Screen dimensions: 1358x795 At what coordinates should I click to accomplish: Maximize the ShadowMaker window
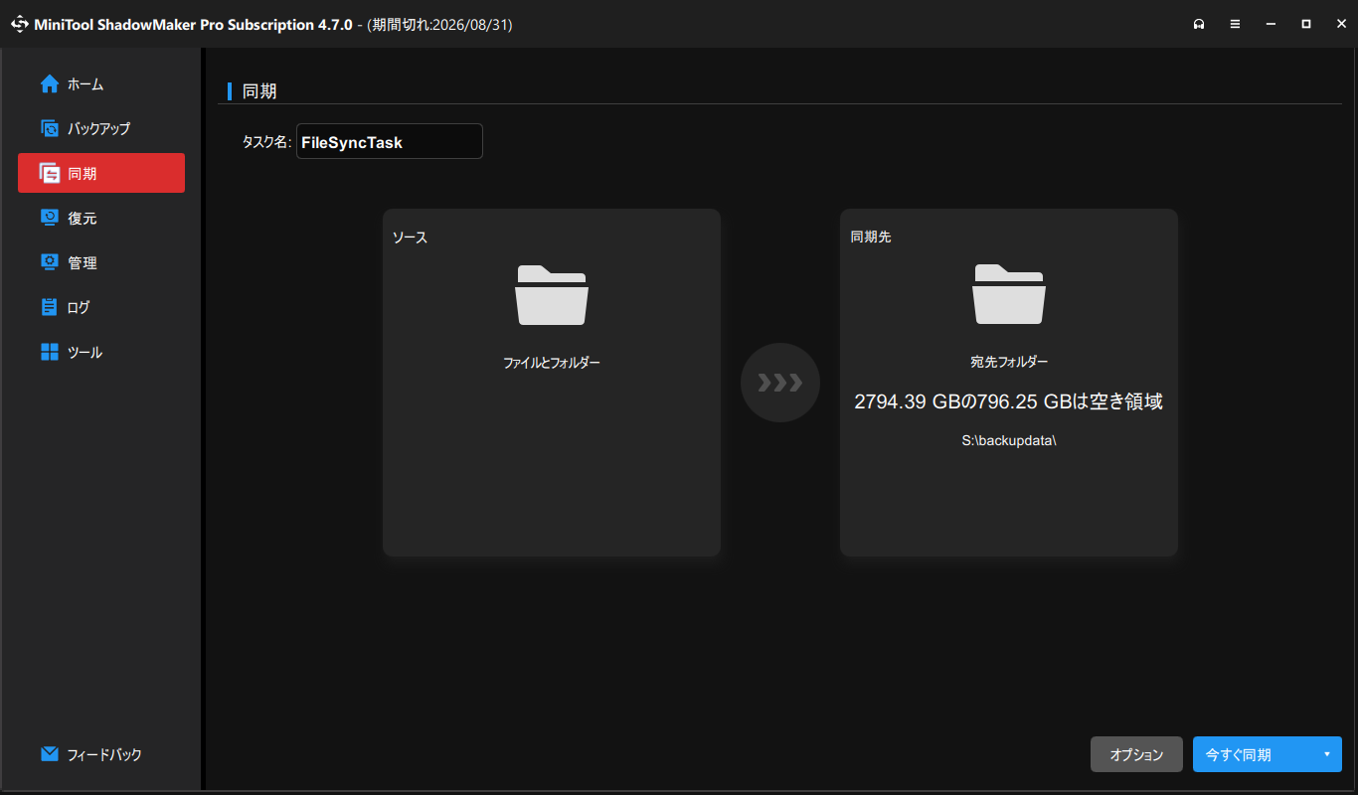pyautogui.click(x=1306, y=24)
